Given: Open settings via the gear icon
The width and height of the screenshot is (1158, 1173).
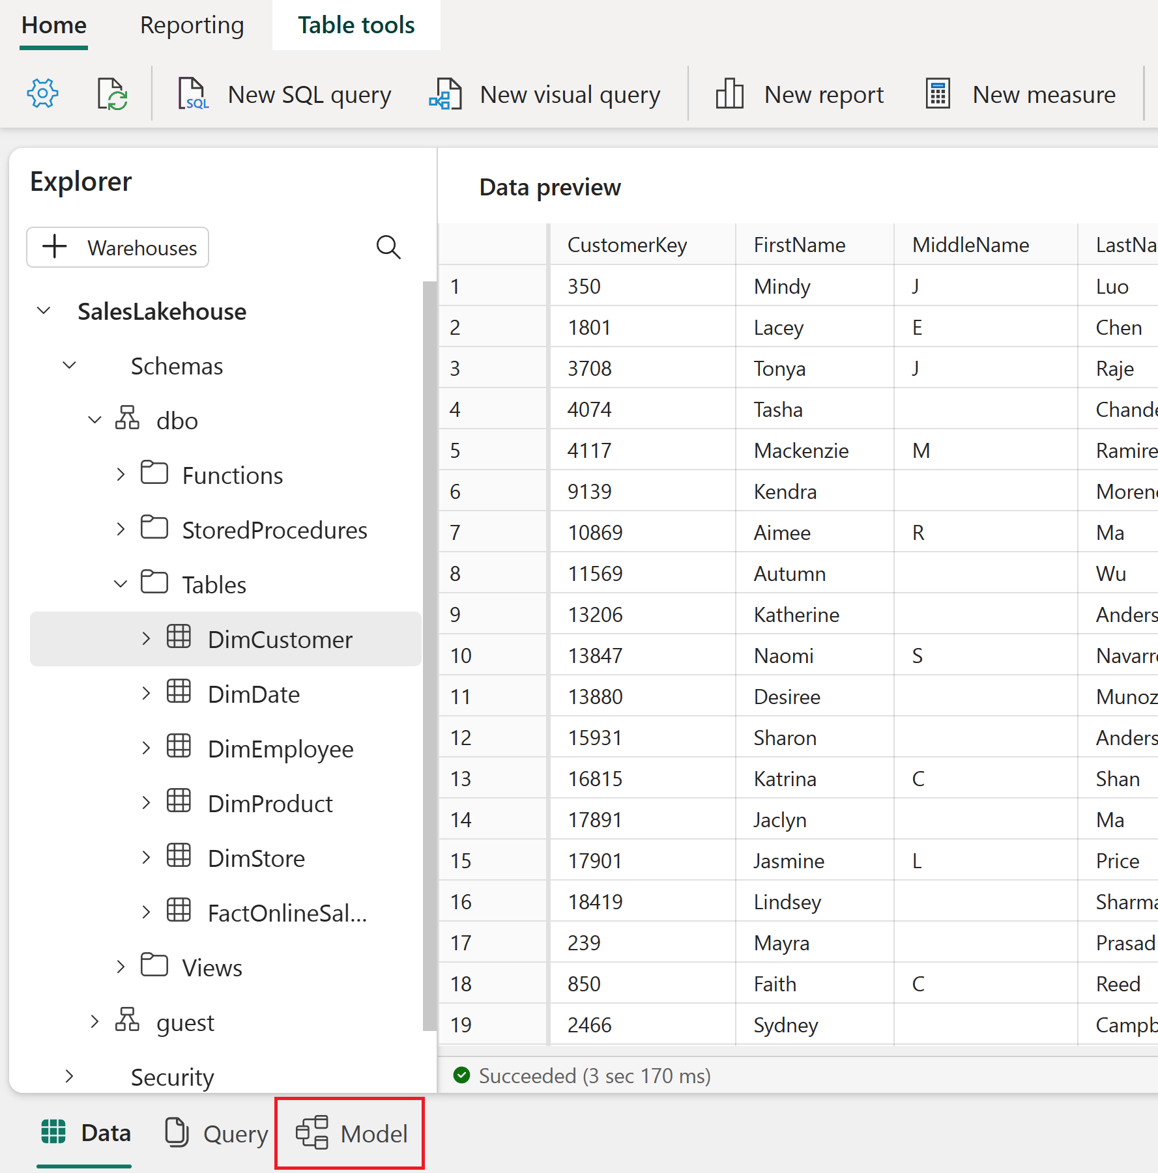Looking at the screenshot, I should (x=42, y=94).
